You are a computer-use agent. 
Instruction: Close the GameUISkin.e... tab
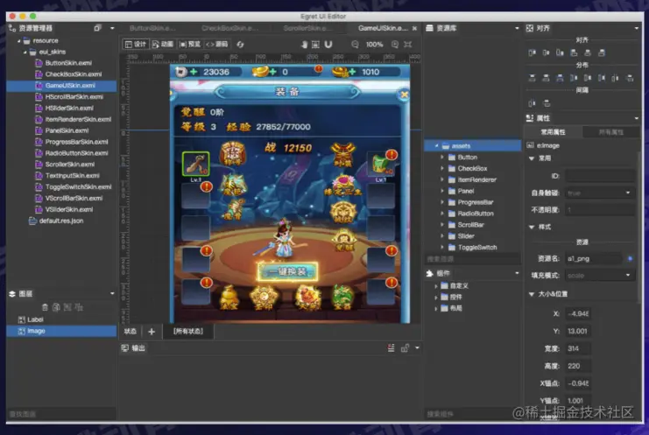(415, 28)
